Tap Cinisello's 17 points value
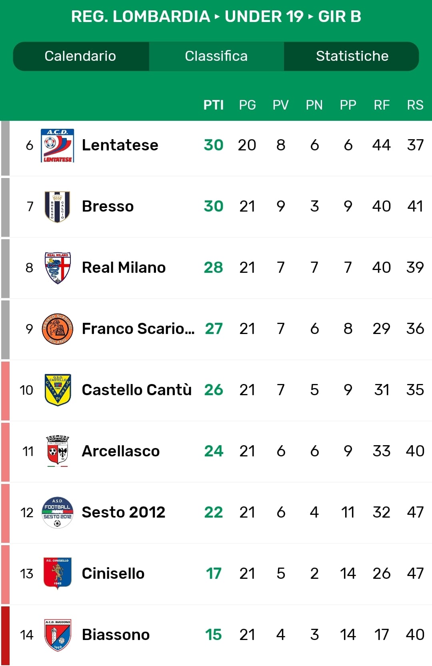Screen dimensions: 432x666 point(214,574)
